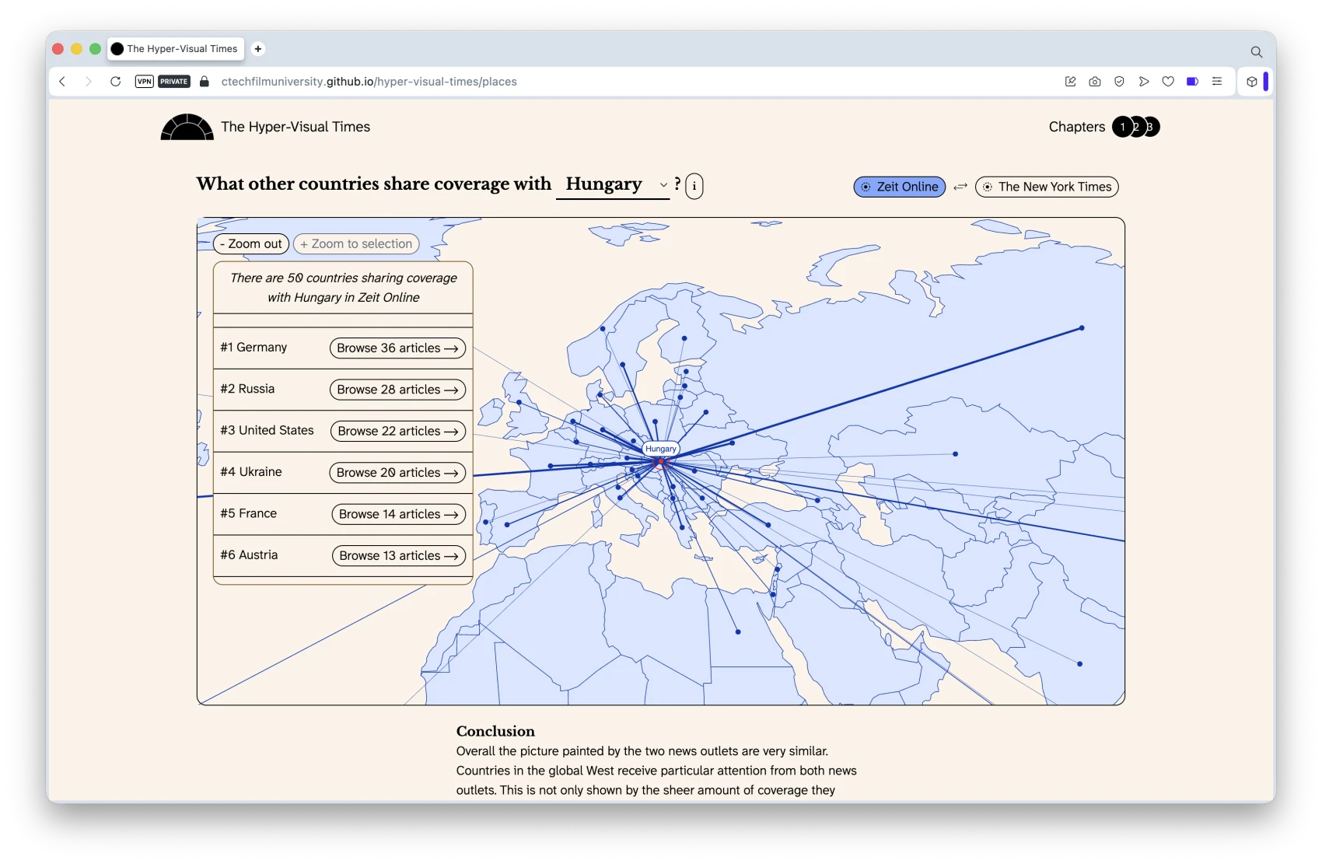Go back in browser history
1322x864 pixels.
62,82
